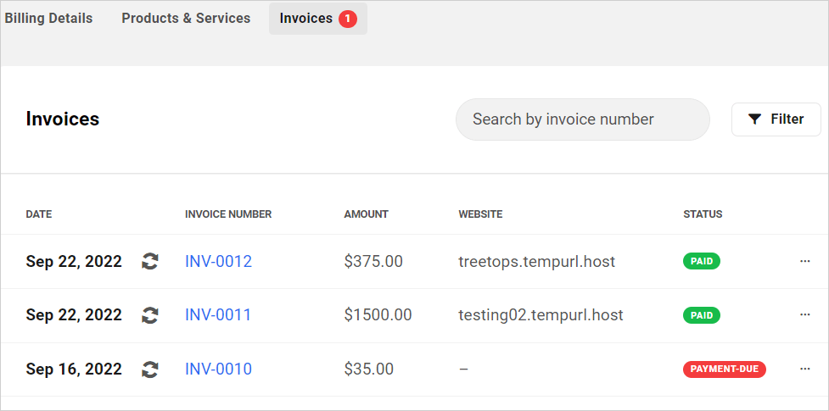Open the three-dot menu for INV-0011

[805, 315]
